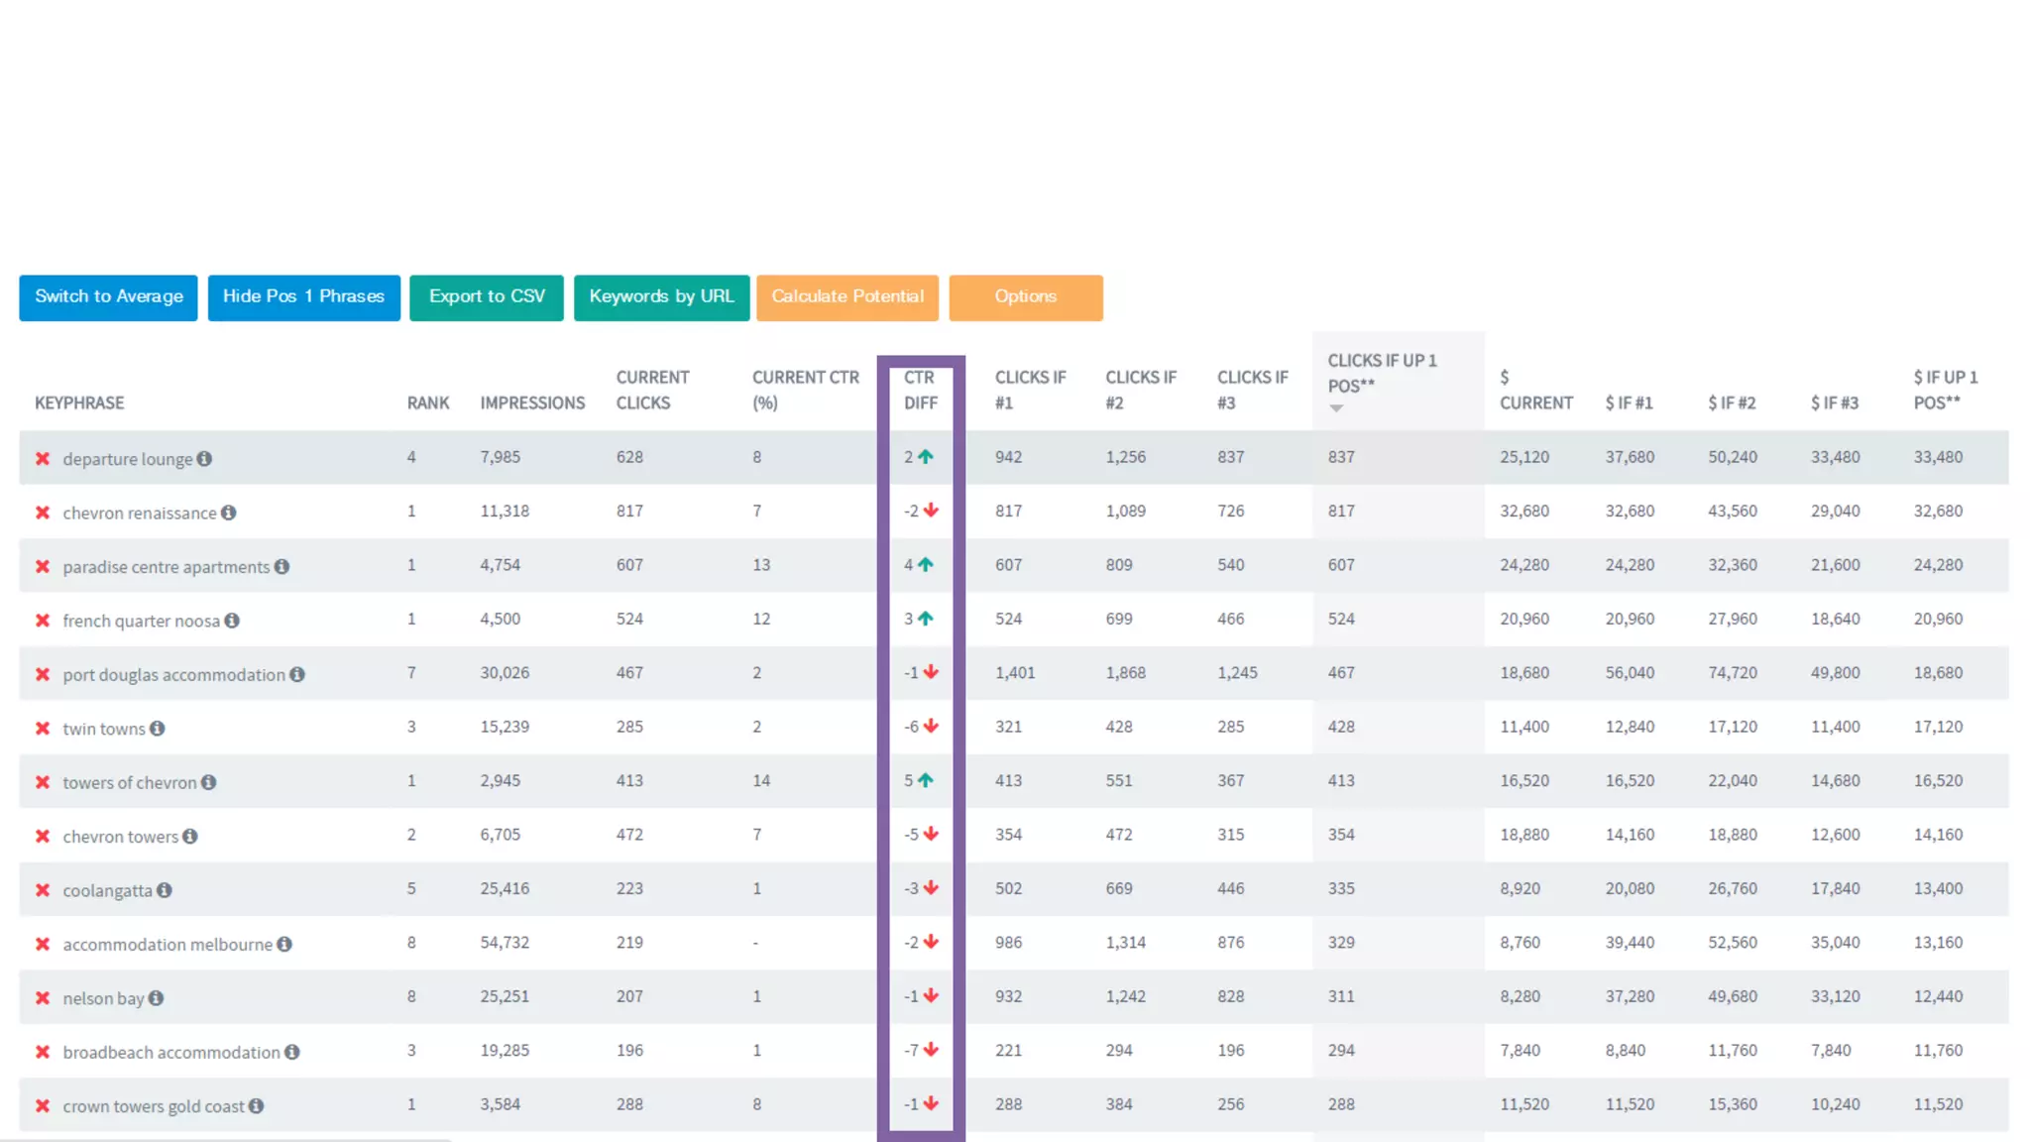This screenshot has width=2030, height=1142.
Task: Delete nelson bay row with red X
Action: [x=43, y=998]
